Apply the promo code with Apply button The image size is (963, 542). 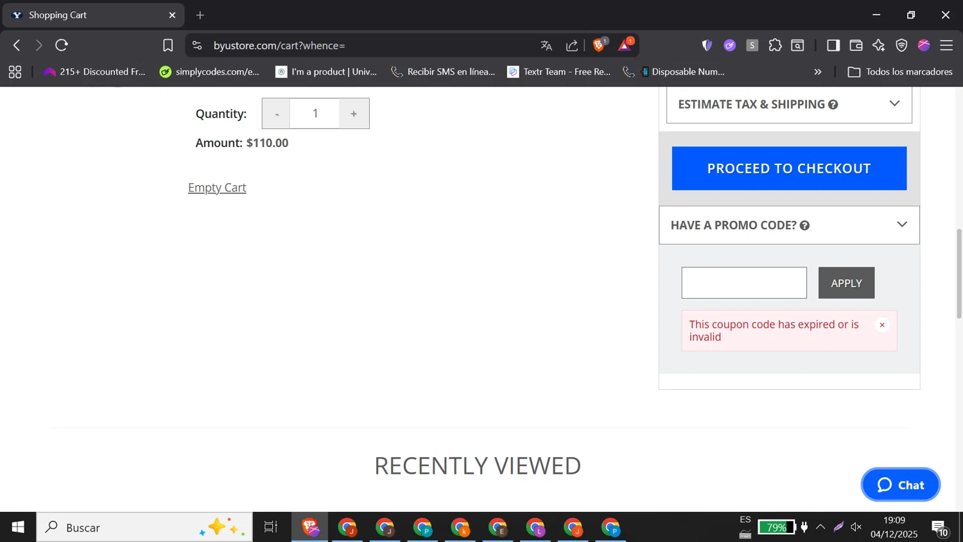click(846, 283)
